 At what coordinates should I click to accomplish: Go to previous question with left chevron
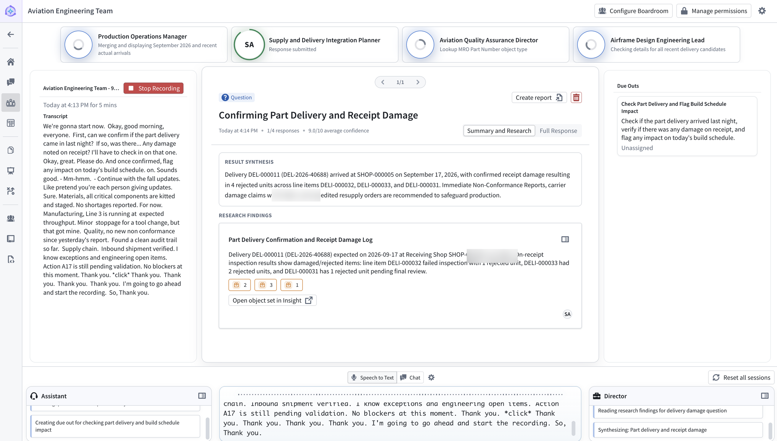pos(383,82)
